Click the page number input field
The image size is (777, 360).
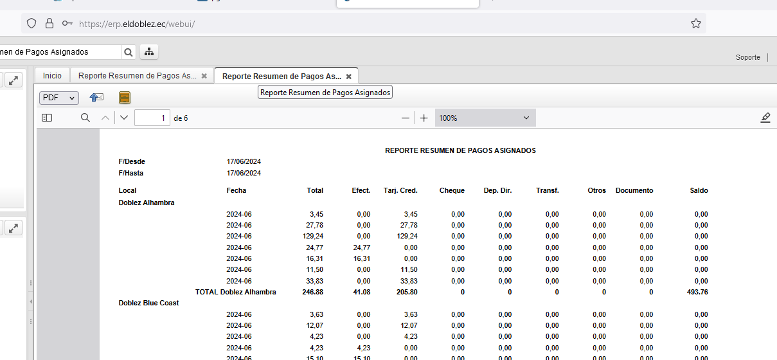pos(152,118)
